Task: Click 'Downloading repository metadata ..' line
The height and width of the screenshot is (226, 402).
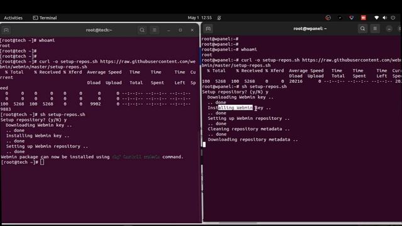Action: pyautogui.click(x=253, y=139)
